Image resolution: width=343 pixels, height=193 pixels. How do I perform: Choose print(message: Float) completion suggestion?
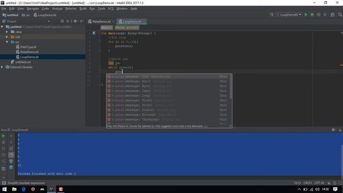168,100
